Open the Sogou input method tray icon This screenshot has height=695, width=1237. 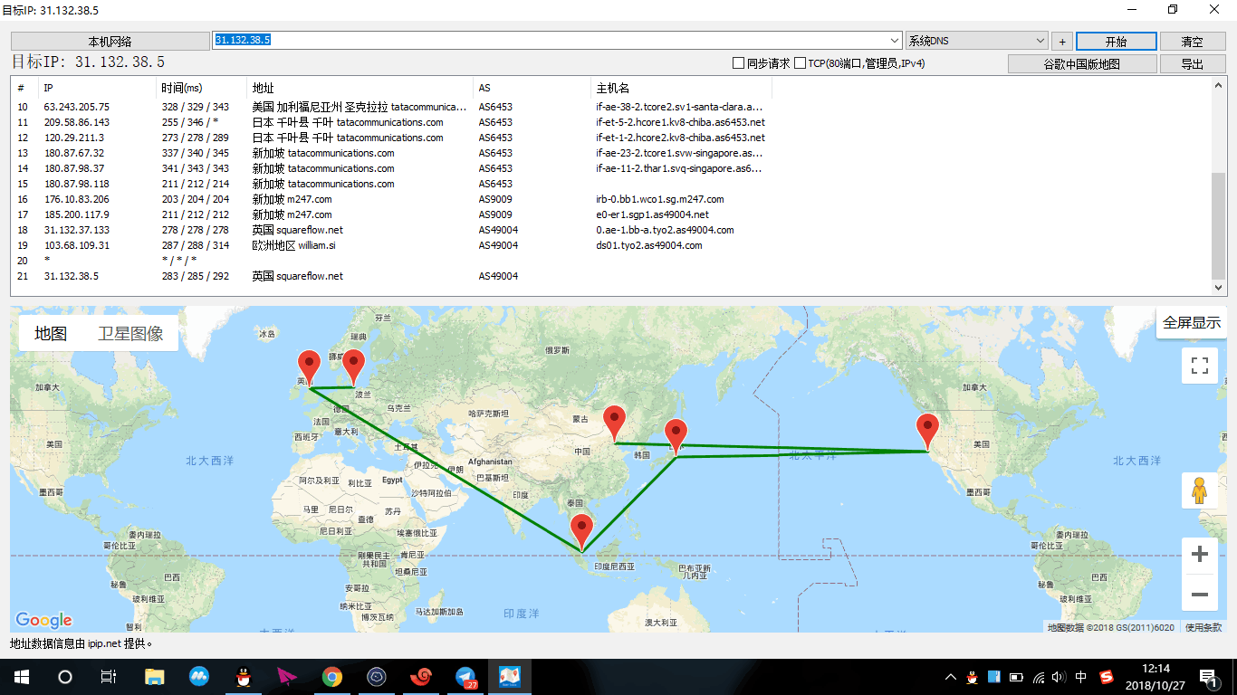1107,677
